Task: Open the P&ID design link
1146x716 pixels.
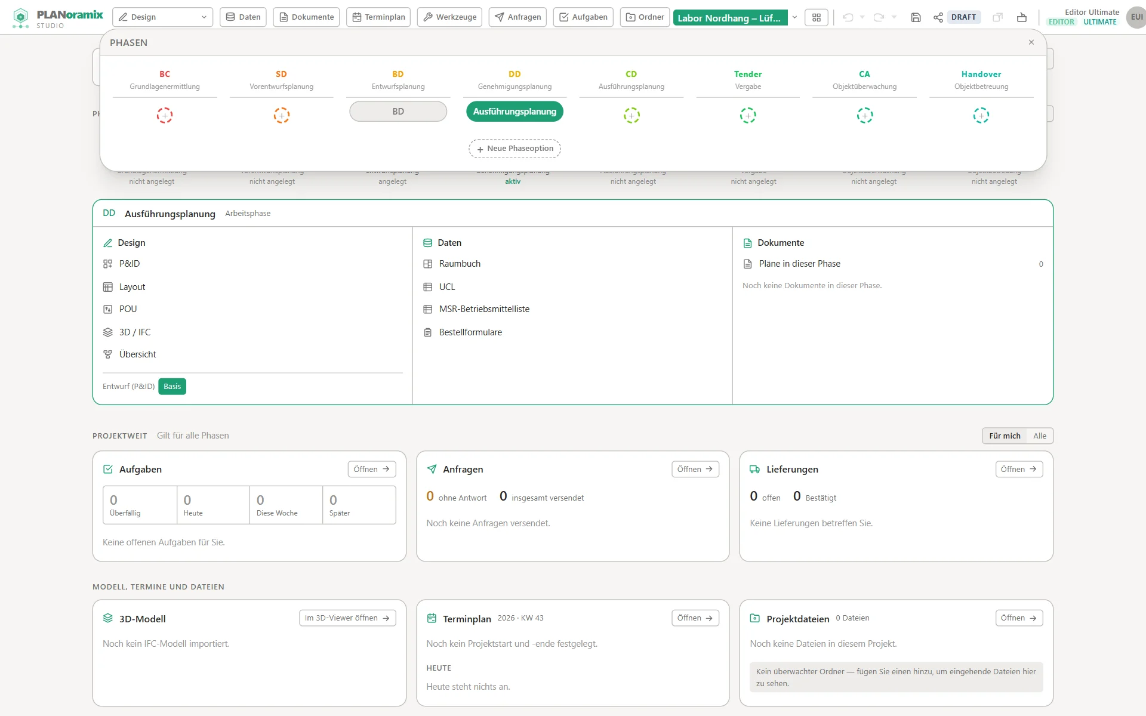Action: click(x=130, y=264)
